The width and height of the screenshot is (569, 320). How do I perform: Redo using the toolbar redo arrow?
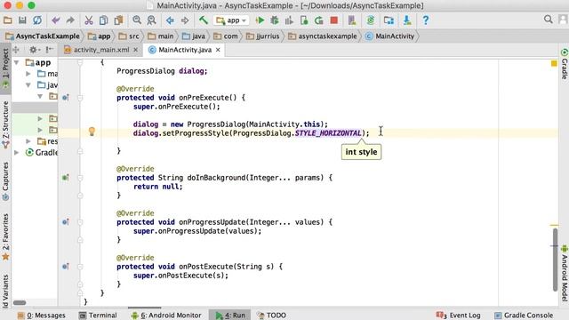tap(70, 20)
